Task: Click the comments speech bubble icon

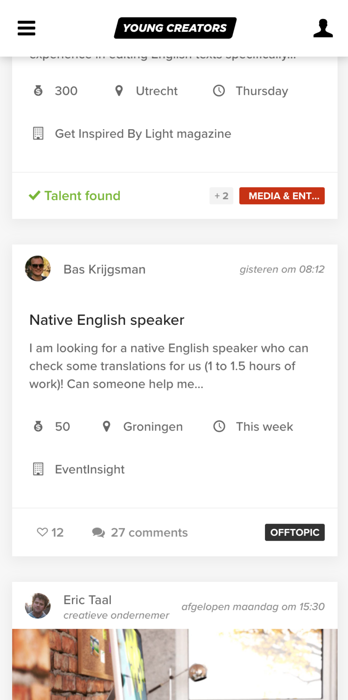Action: pyautogui.click(x=98, y=533)
